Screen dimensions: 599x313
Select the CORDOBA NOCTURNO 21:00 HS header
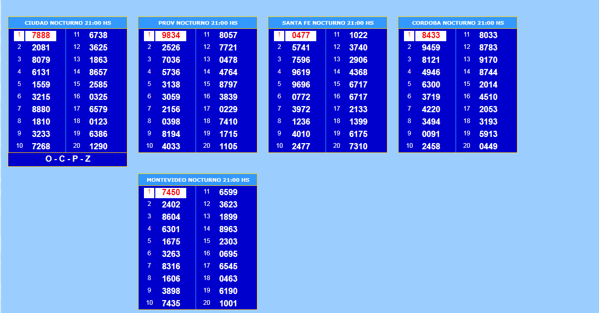point(458,23)
